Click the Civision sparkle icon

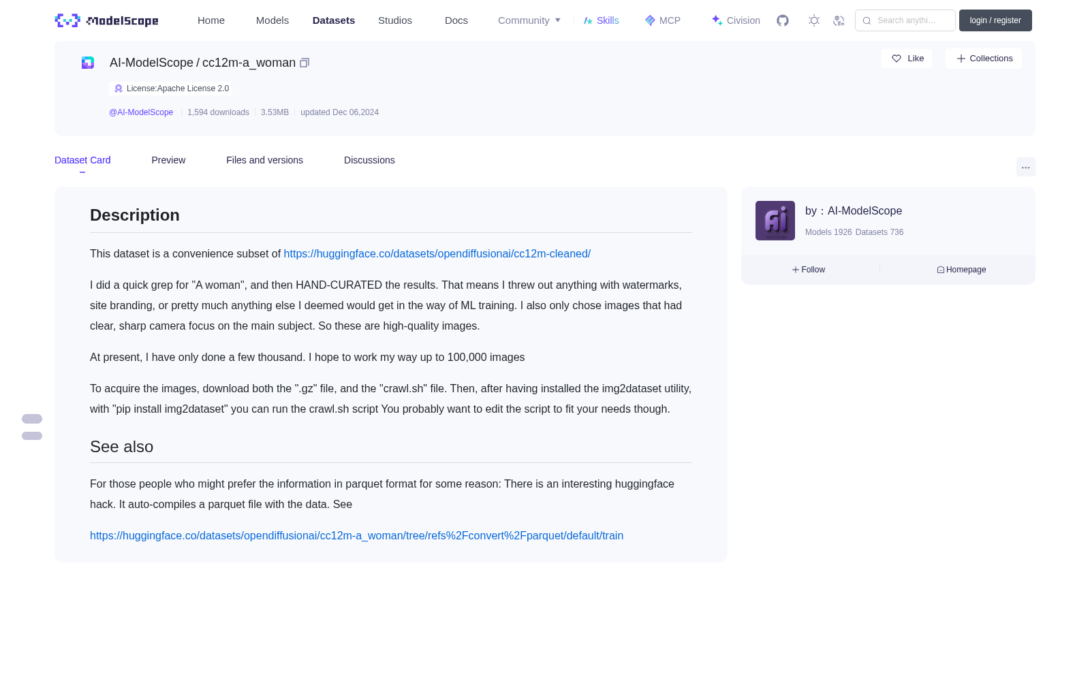coord(717,20)
